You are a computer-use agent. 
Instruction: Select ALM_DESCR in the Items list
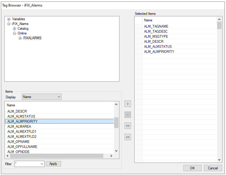coord(60,111)
